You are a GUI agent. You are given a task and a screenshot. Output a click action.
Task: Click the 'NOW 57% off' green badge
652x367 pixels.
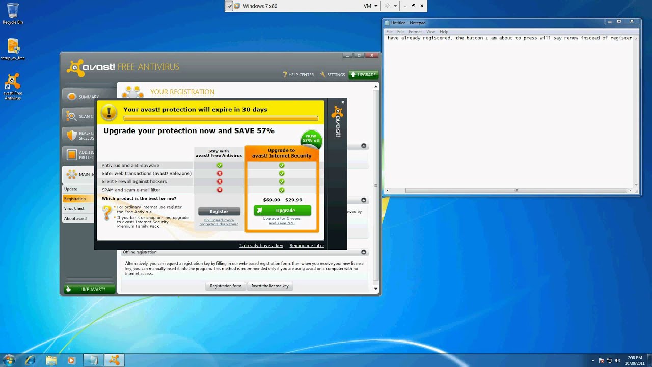[311, 138]
